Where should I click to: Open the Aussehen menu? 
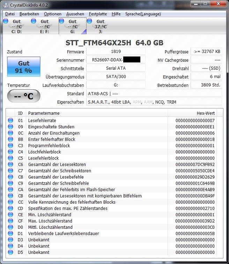click(x=75, y=14)
